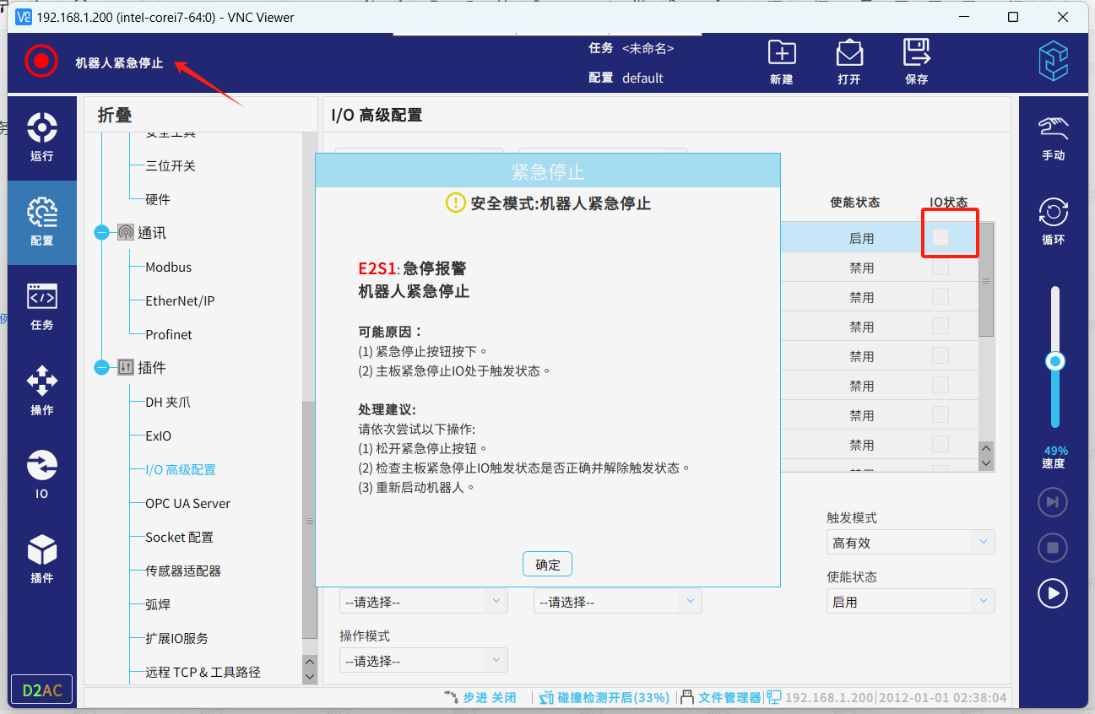Image resolution: width=1095 pixels, height=714 pixels.
Task: Open the 触发模式 高有效 dropdown
Action: point(910,543)
